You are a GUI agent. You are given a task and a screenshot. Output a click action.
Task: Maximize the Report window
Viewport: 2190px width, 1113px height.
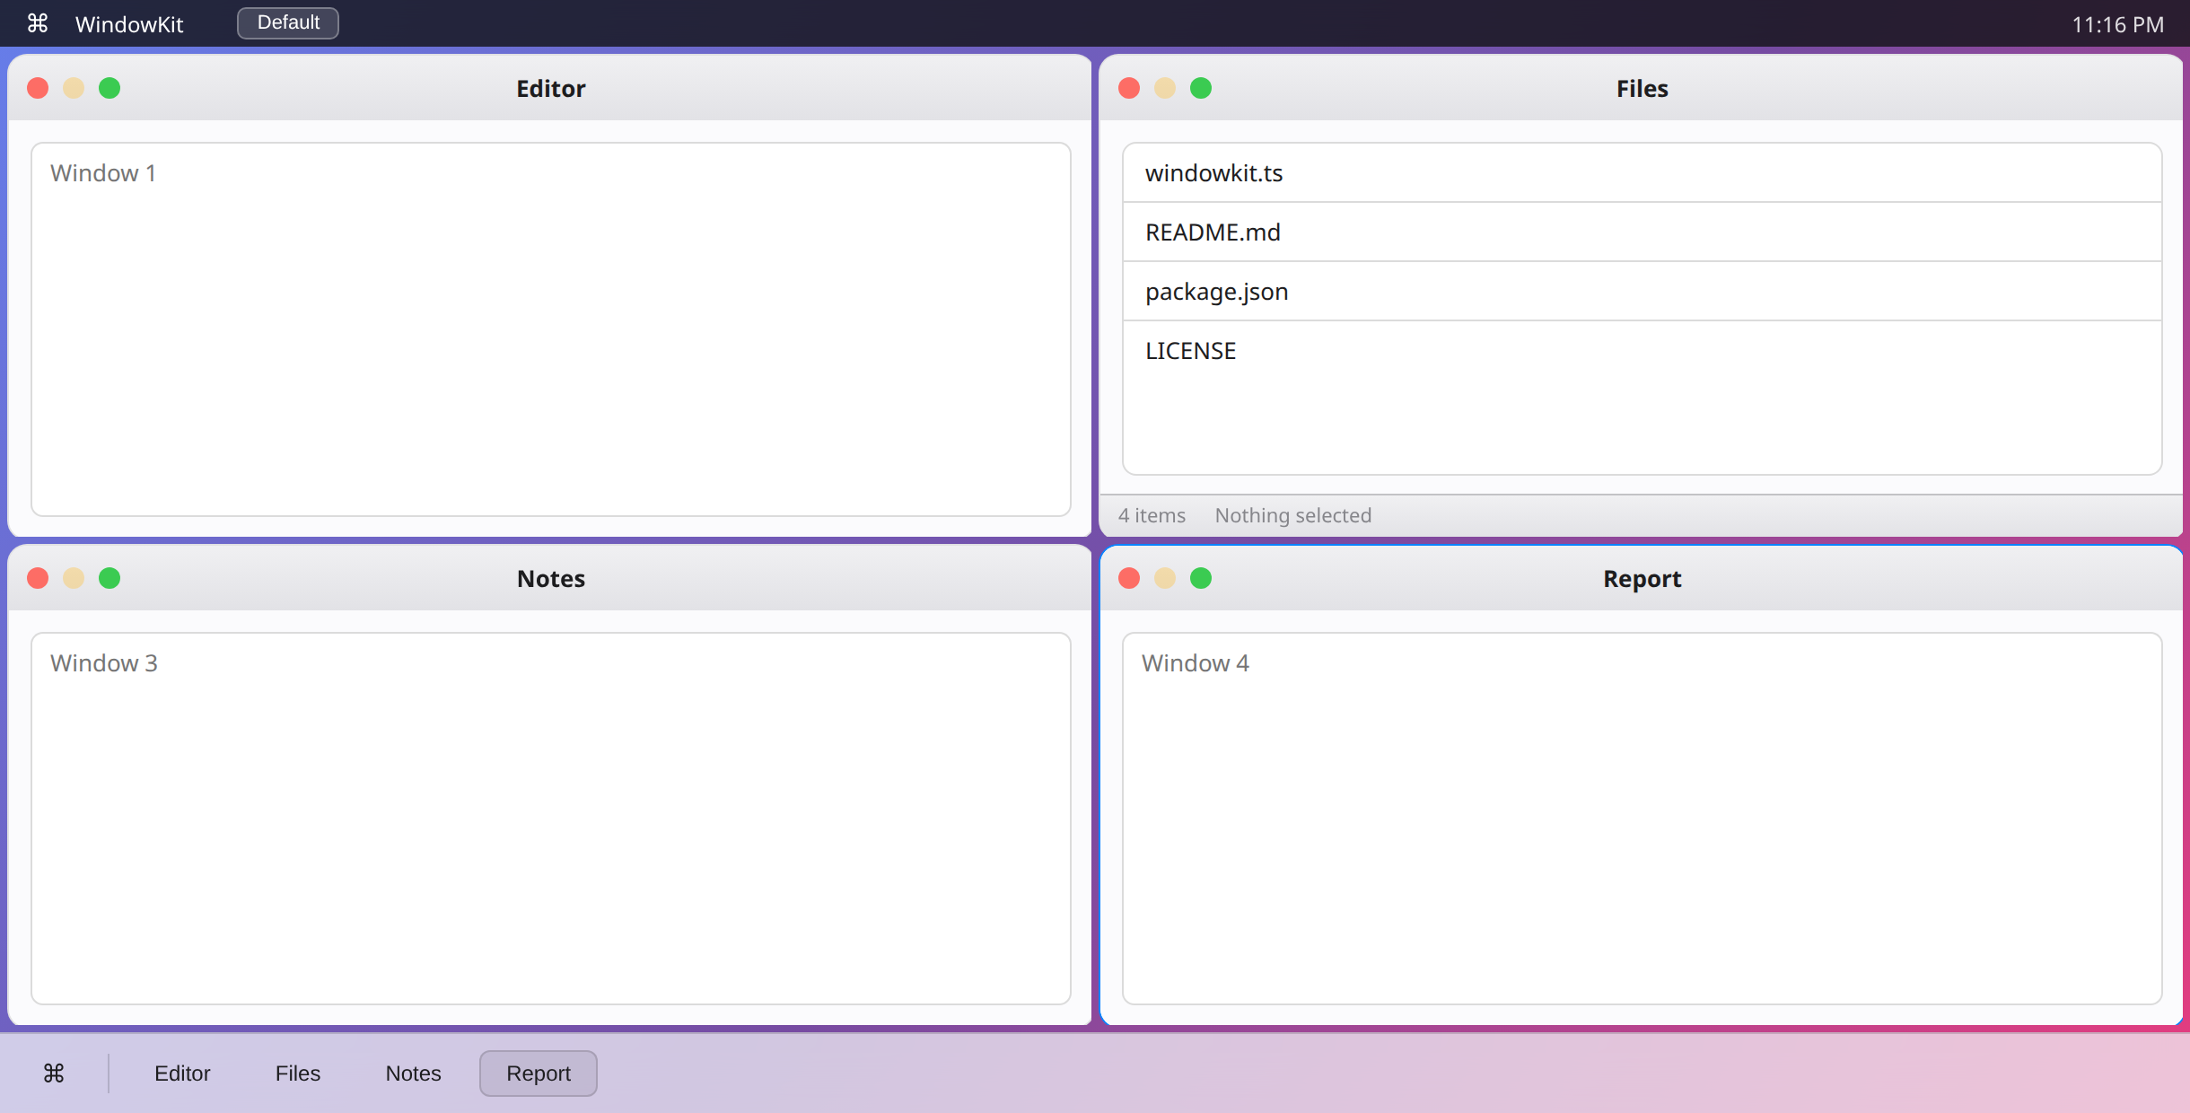[x=1201, y=578]
